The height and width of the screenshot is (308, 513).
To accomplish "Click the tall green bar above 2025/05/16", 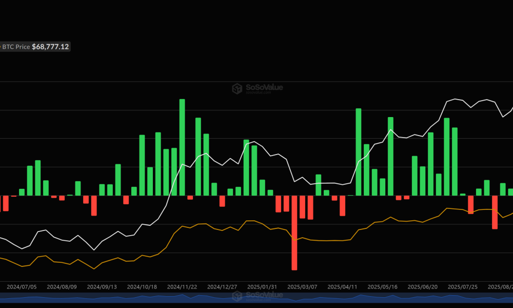I will pos(391,154).
